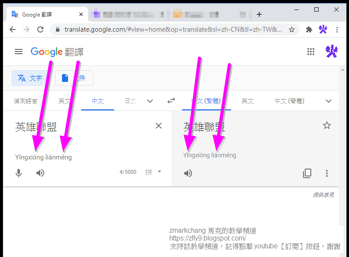
Task: Open the browser extensions puzzle icon
Action: click(309, 29)
